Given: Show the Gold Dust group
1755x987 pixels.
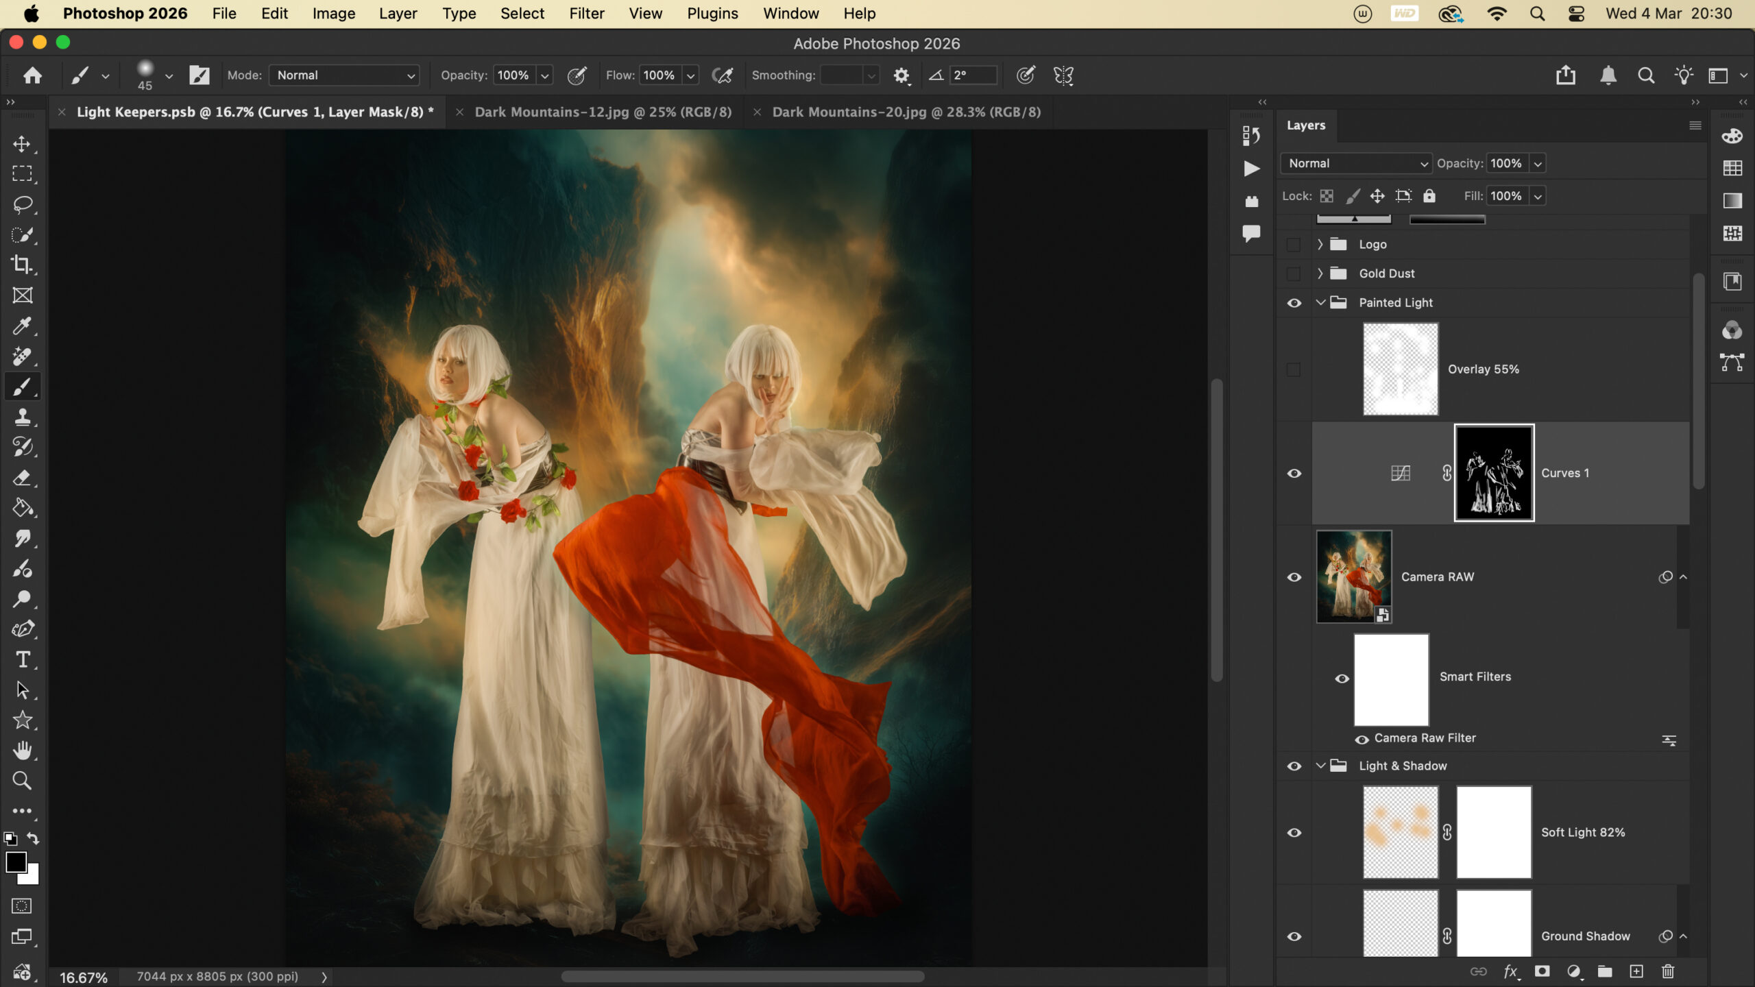Looking at the screenshot, I should click(x=1294, y=273).
